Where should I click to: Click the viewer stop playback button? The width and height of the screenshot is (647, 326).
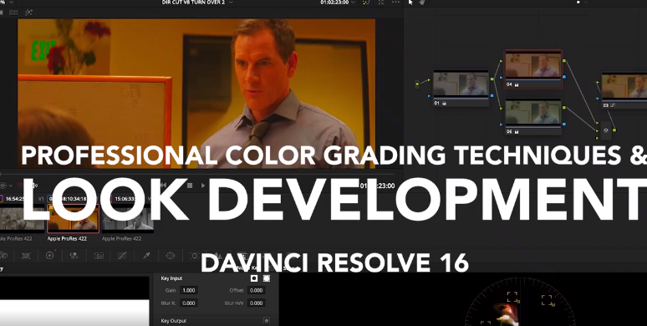pyautogui.click(x=190, y=186)
